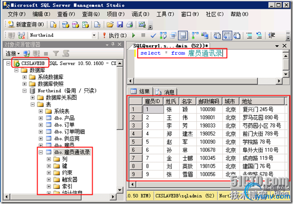Click the query editor text area

[x=209, y=65]
